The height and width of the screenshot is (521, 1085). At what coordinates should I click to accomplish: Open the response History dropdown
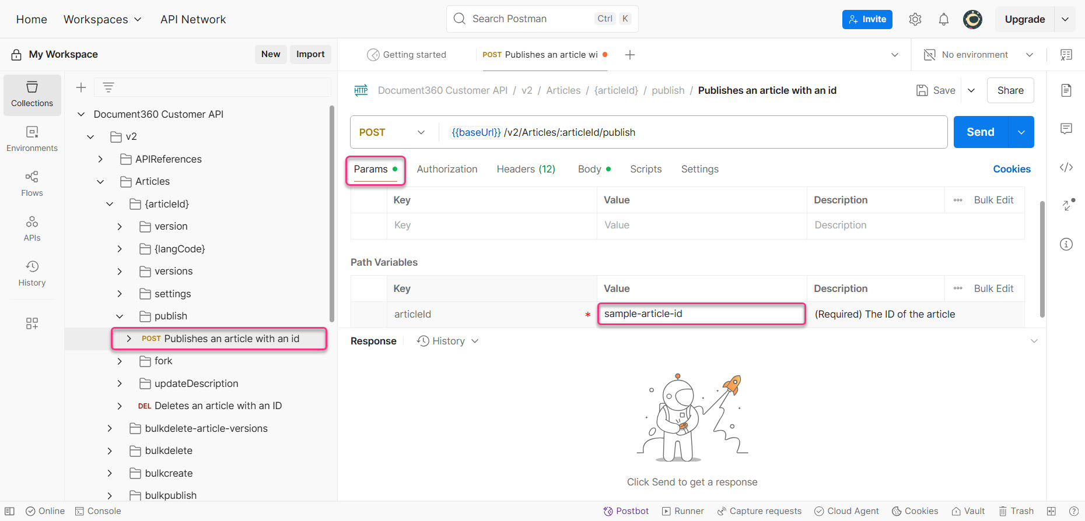(x=448, y=341)
